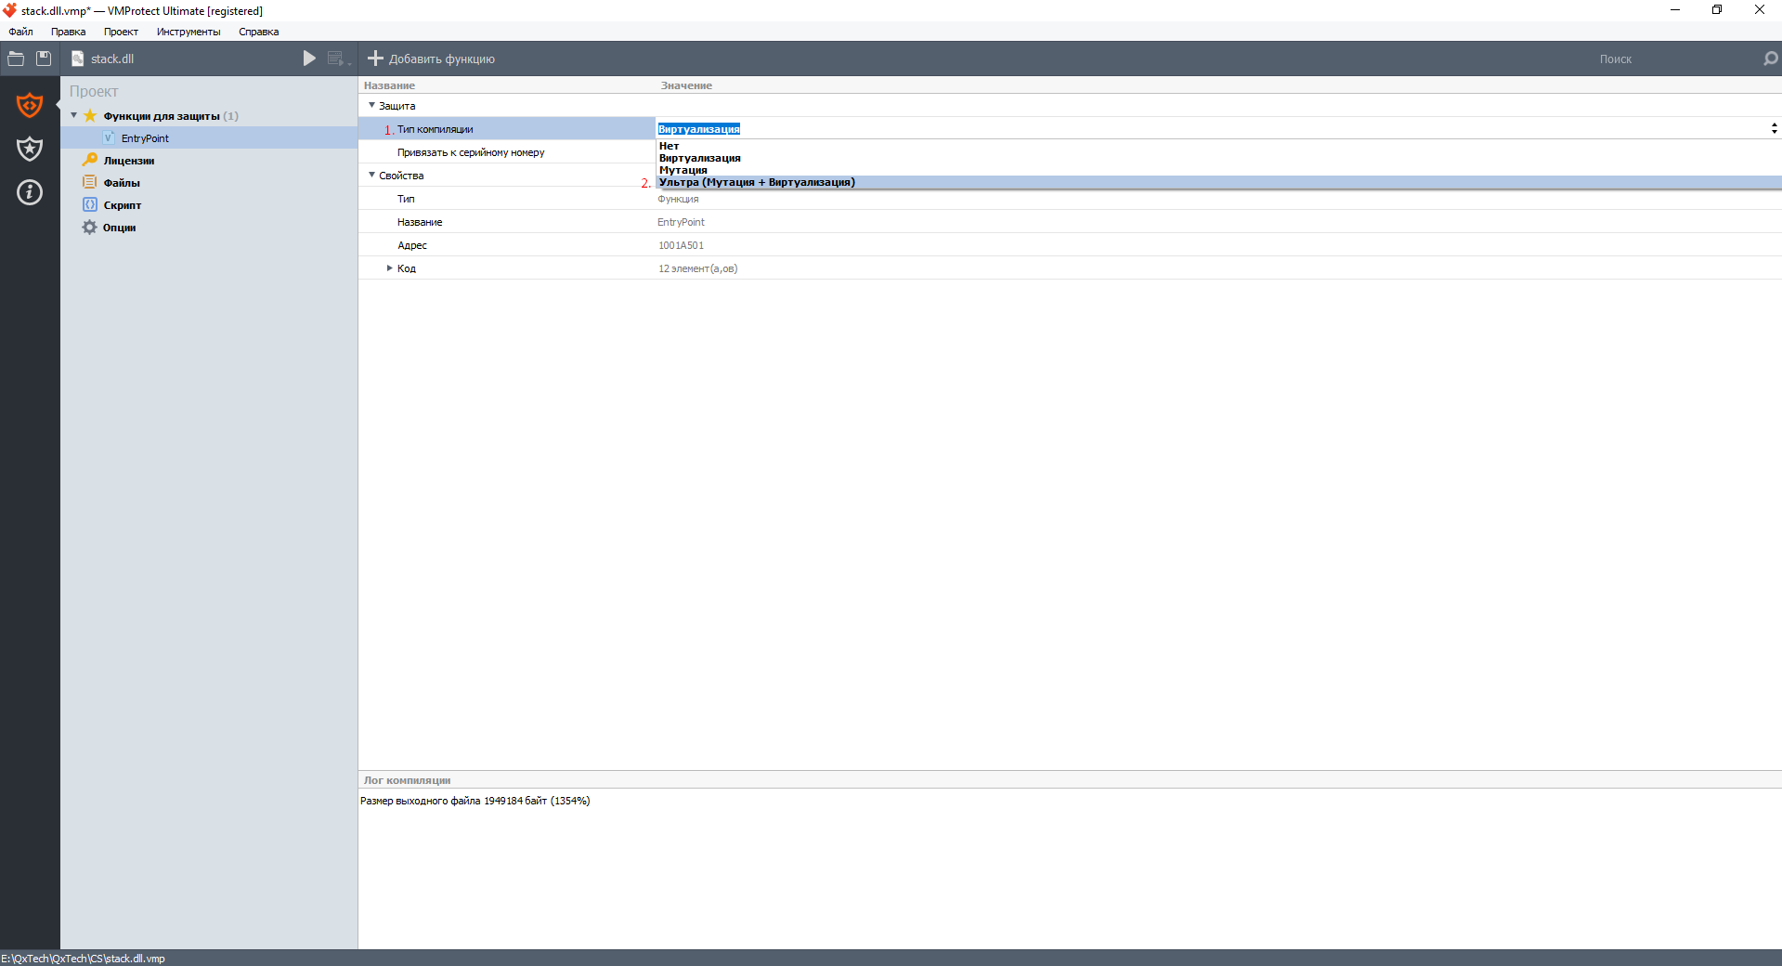Screen dimensions: 1782x966
Task: Open the Project section shield icon
Action: (30, 105)
